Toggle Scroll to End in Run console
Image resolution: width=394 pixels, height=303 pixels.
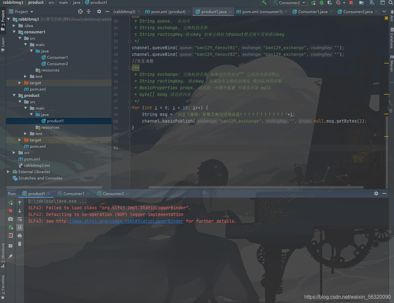[x=20, y=227]
